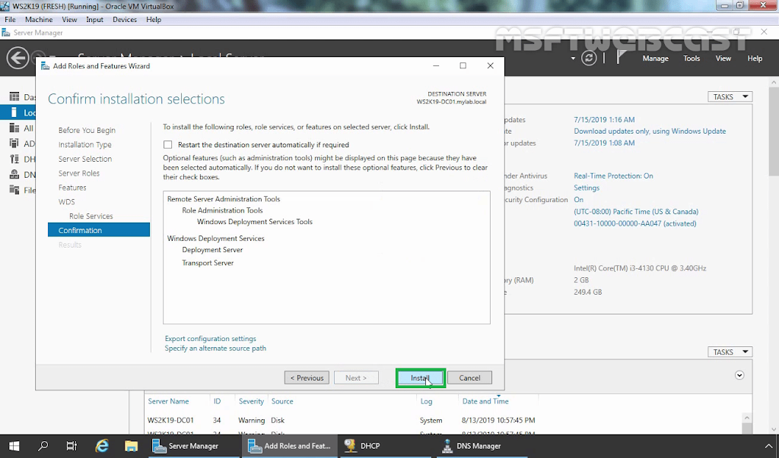This screenshot has width=779, height=458.
Task: Select the Dashboard icon in the sidebar
Action: click(x=14, y=96)
